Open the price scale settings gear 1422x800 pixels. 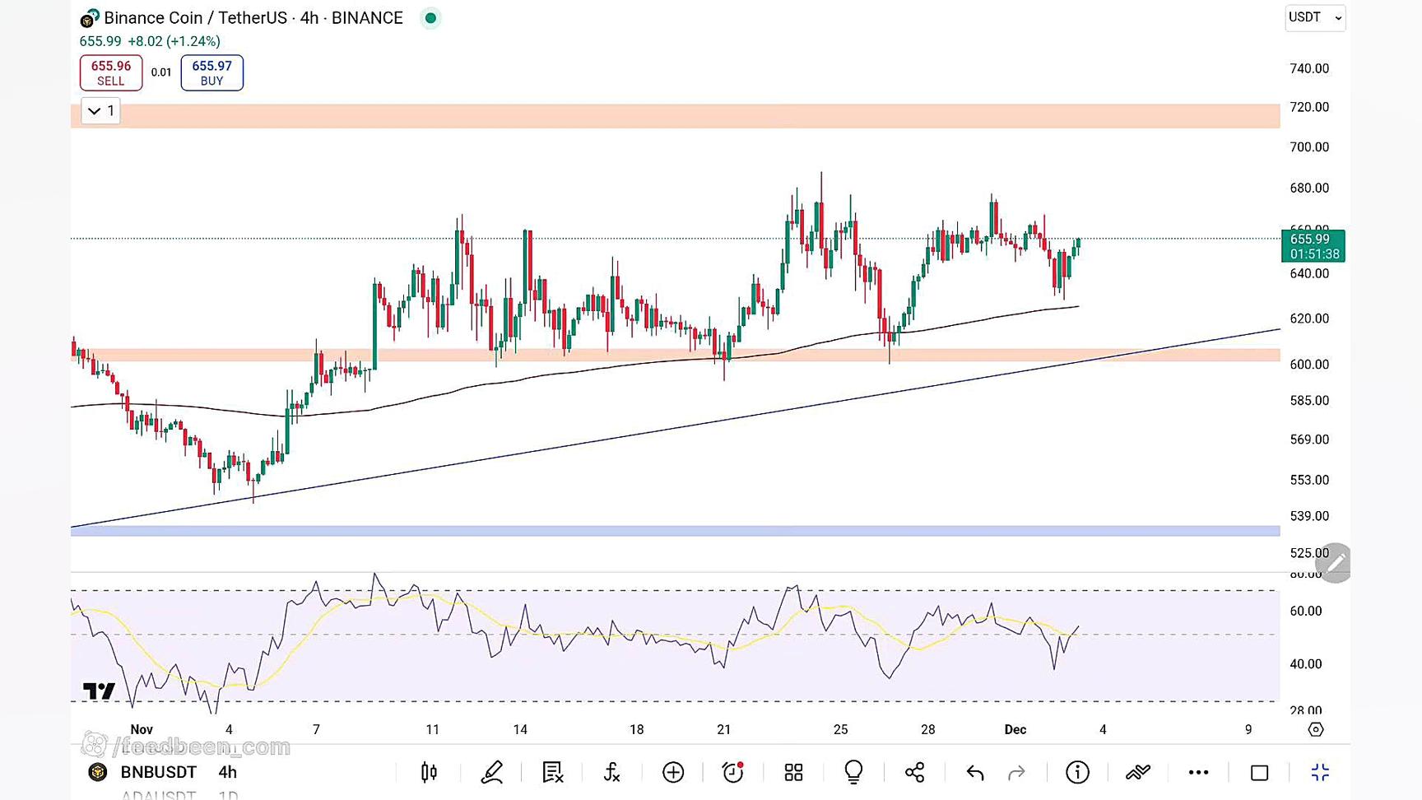point(1315,729)
